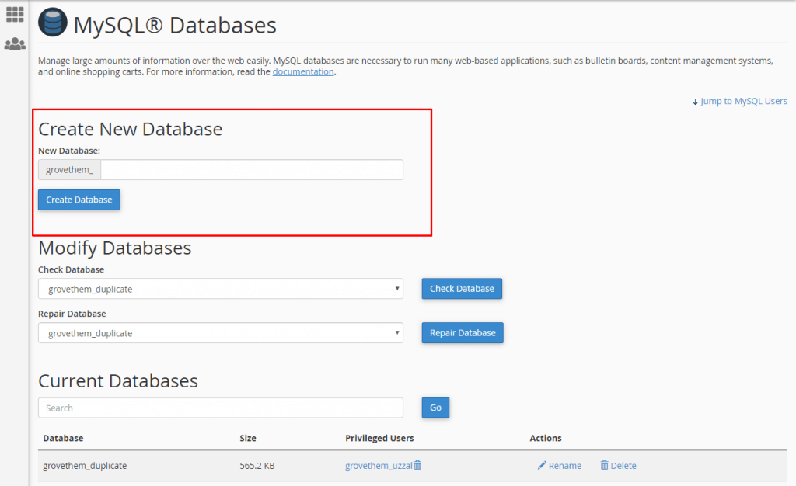Open the grovethem_uzzal privileged user link
The width and height of the screenshot is (796, 486).
click(379, 465)
